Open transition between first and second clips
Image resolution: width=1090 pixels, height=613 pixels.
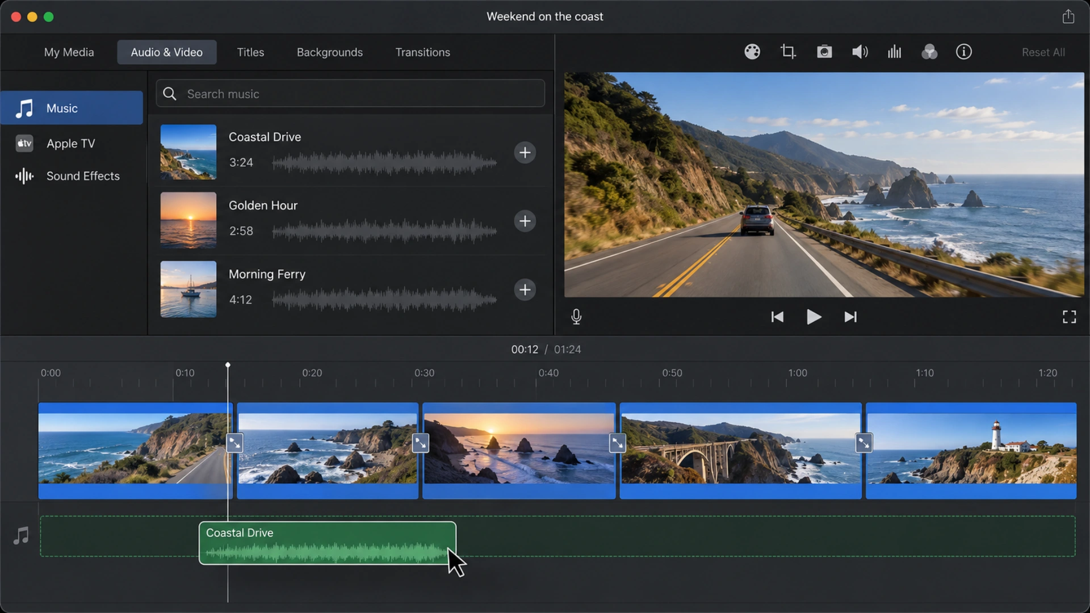pos(234,443)
